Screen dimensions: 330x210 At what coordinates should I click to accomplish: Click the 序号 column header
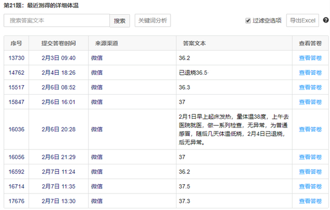click(16, 43)
